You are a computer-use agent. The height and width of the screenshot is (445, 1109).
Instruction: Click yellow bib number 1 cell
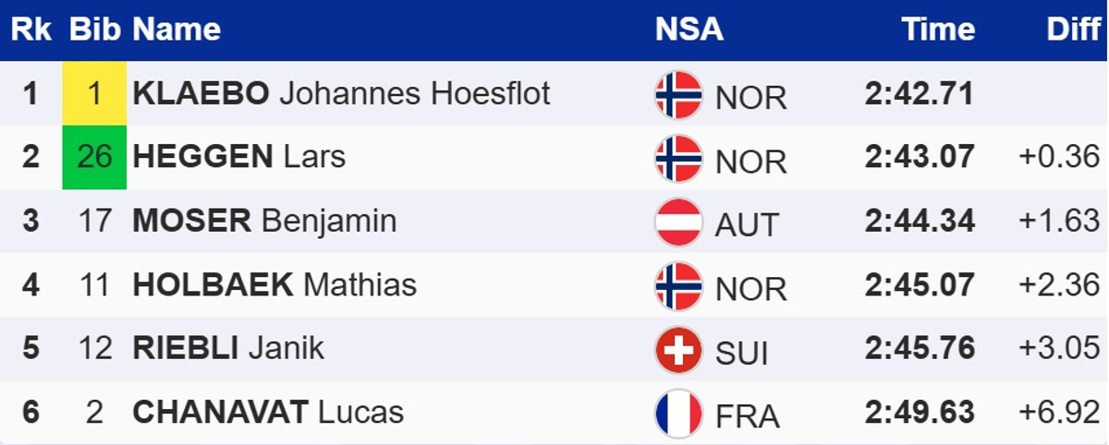pos(94,93)
